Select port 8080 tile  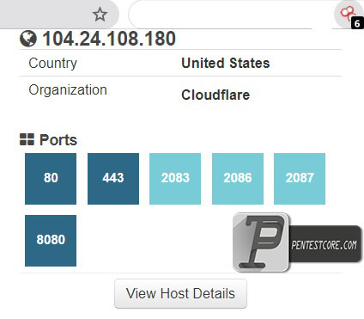[x=51, y=241]
